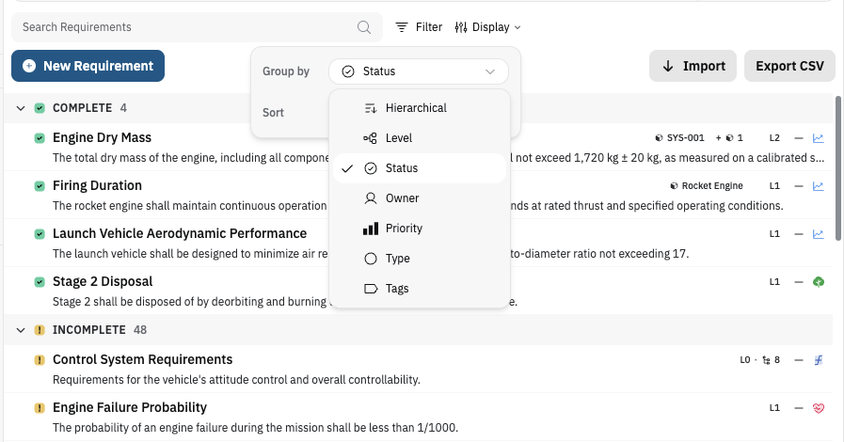Viewport: 844px width, 442px height.
Task: Click the COMPLETE group count 4
Action: 123,108
